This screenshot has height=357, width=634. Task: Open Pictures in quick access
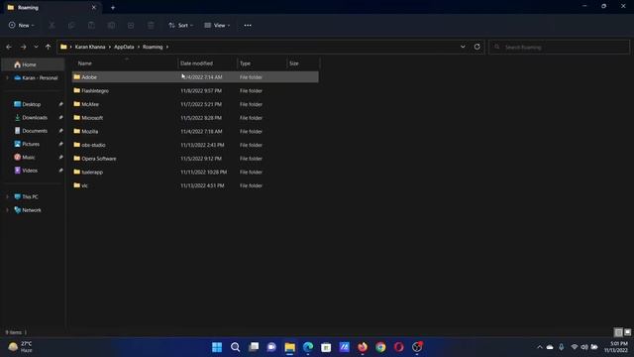click(31, 144)
